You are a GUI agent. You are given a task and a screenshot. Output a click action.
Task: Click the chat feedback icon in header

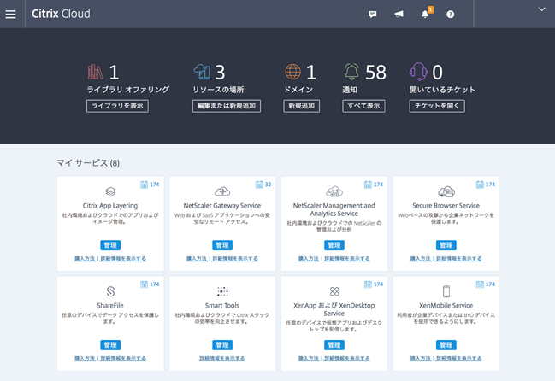point(372,15)
